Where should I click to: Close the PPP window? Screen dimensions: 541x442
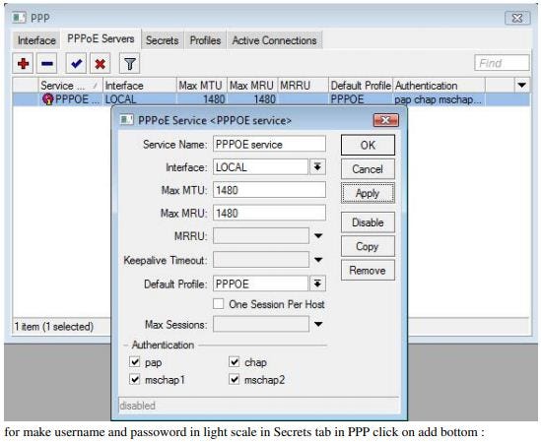(517, 18)
